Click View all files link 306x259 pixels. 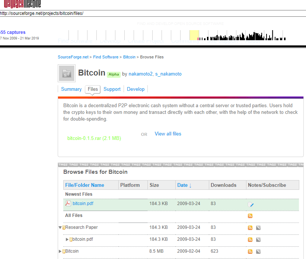pyautogui.click(x=168, y=134)
